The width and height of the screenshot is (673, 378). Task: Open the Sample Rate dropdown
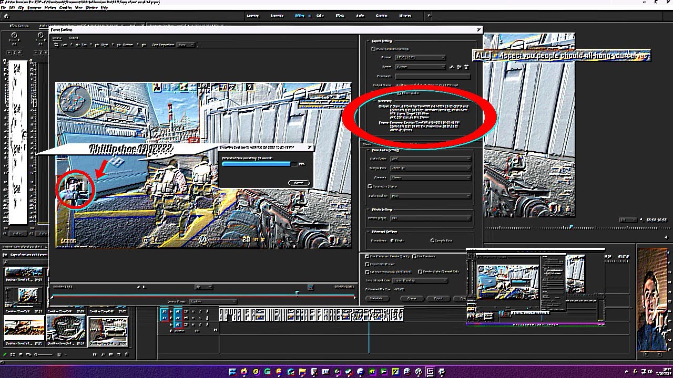coord(431,168)
